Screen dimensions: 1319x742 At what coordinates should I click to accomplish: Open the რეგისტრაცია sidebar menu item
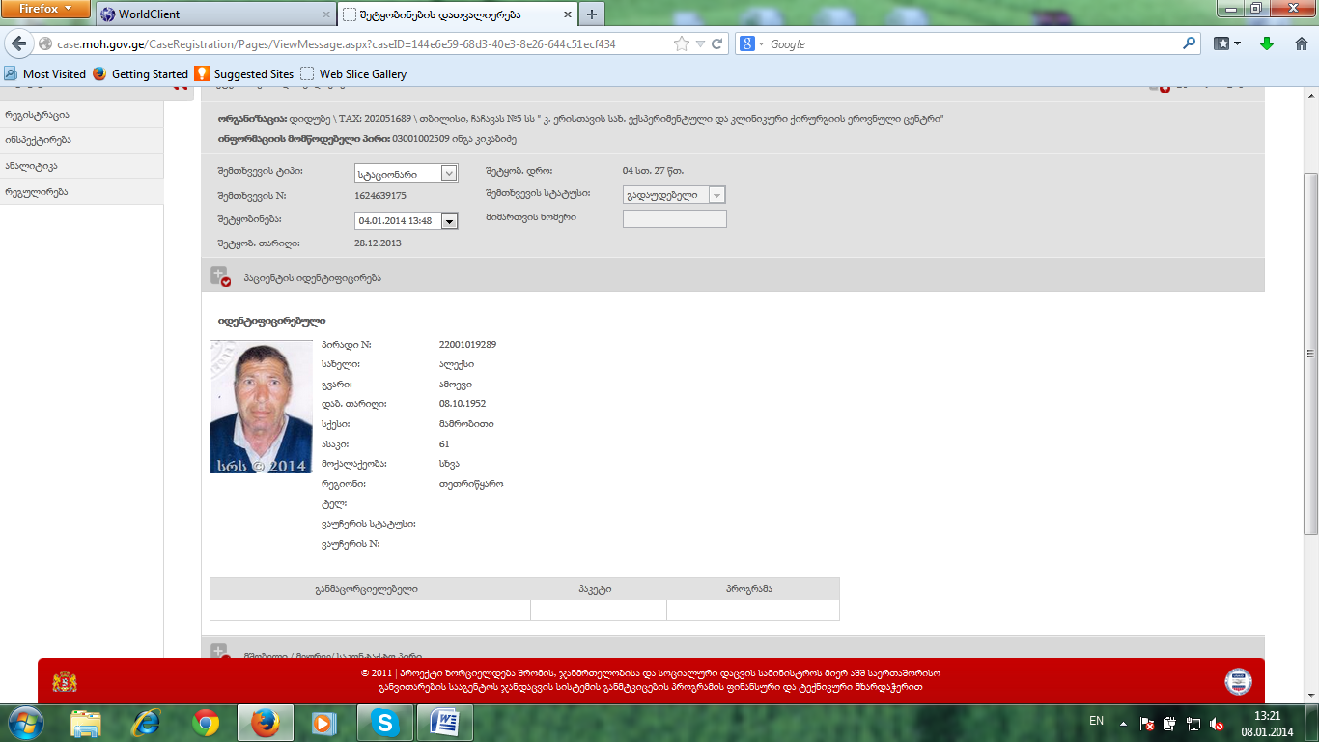(x=37, y=115)
